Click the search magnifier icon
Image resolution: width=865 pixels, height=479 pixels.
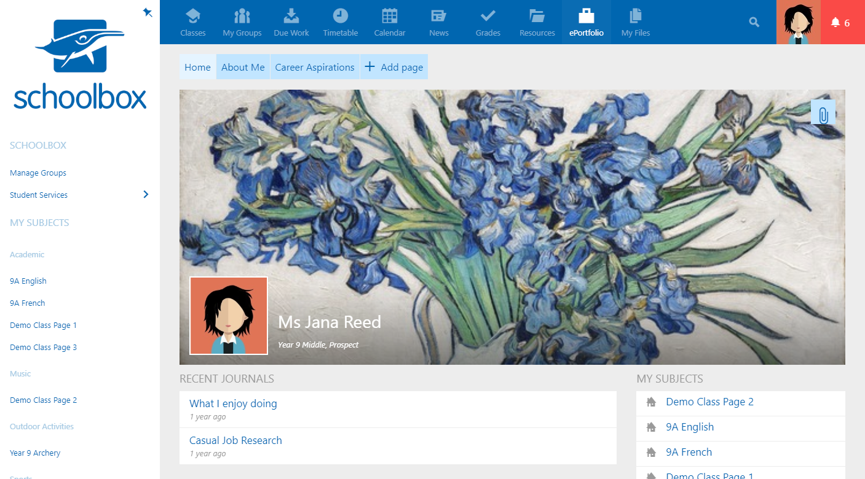tap(754, 22)
